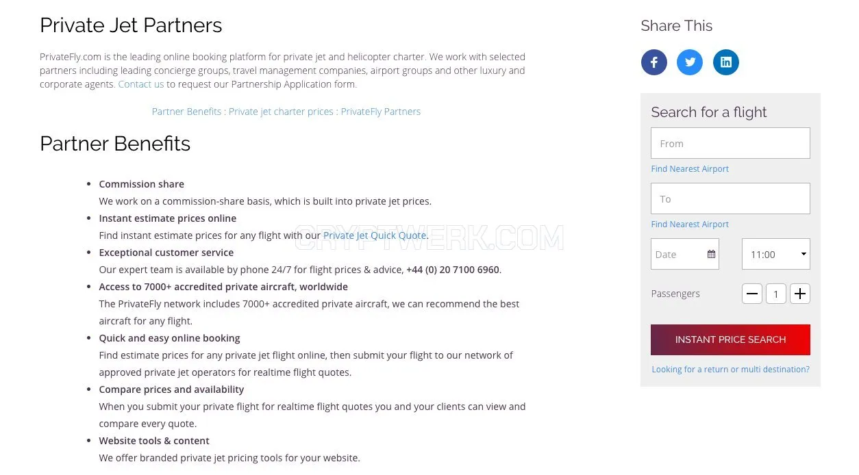The image size is (859, 475).
Task: Click the passengers count box
Action: (x=776, y=294)
